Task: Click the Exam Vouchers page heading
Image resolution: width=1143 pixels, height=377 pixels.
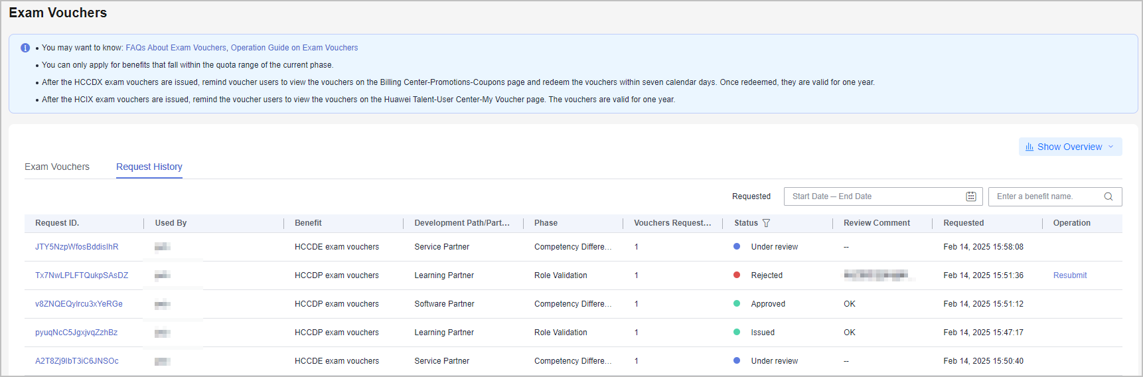Action: [58, 13]
